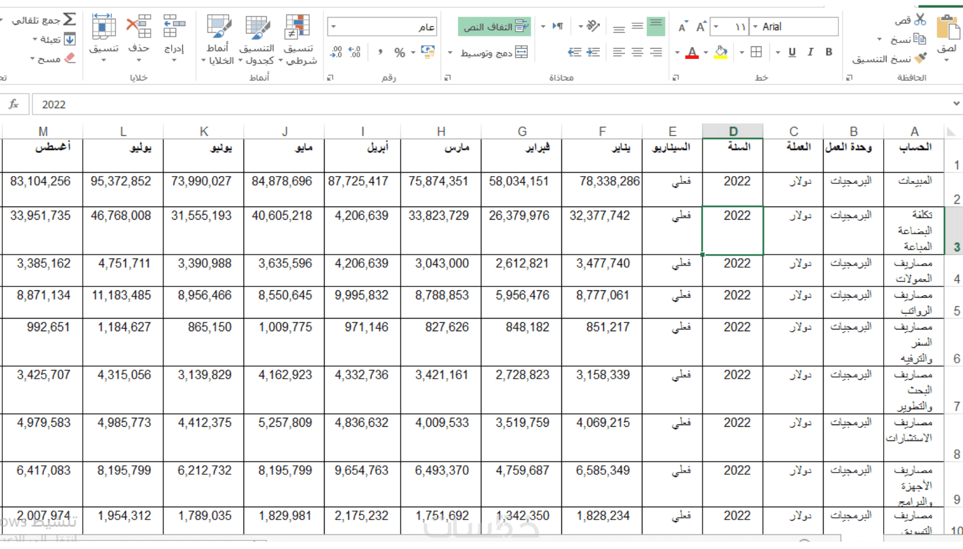Decrease font size with the smaller A icon
The image size is (963, 549).
tap(683, 27)
